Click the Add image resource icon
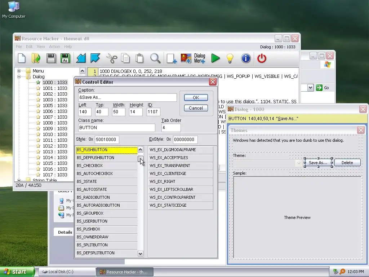Viewport: 369px width, 277px height. pos(186,58)
